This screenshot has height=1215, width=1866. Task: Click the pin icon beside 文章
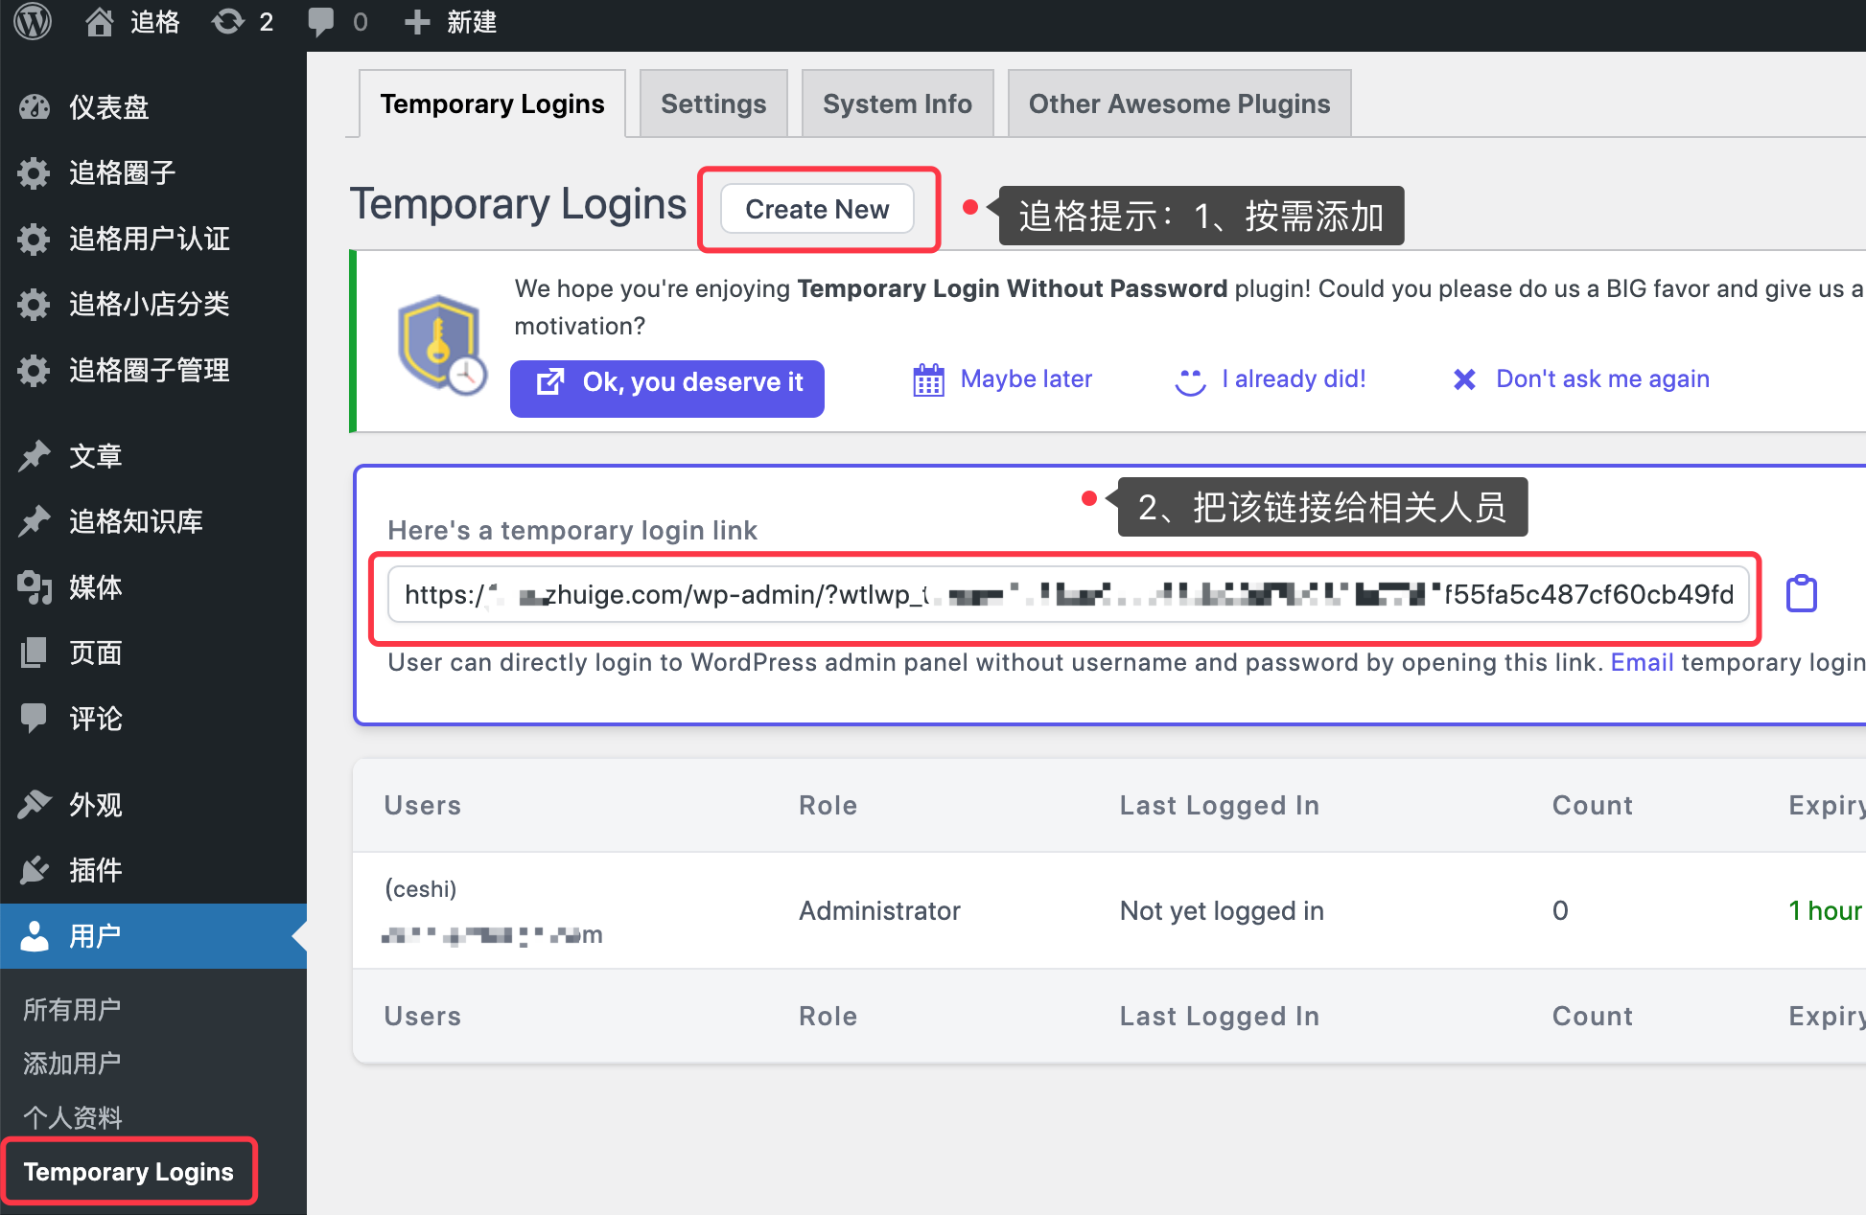(34, 456)
